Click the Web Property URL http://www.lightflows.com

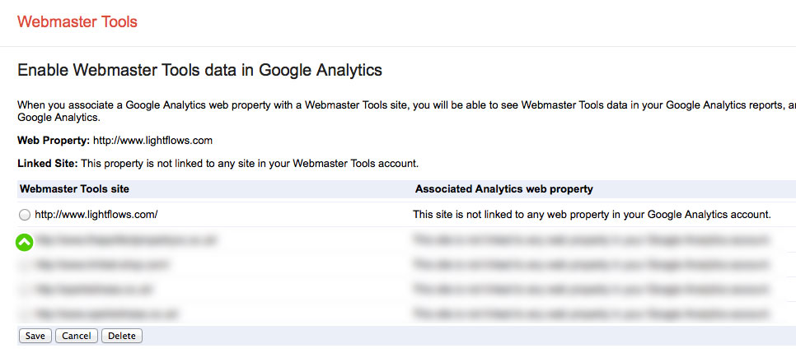click(152, 141)
